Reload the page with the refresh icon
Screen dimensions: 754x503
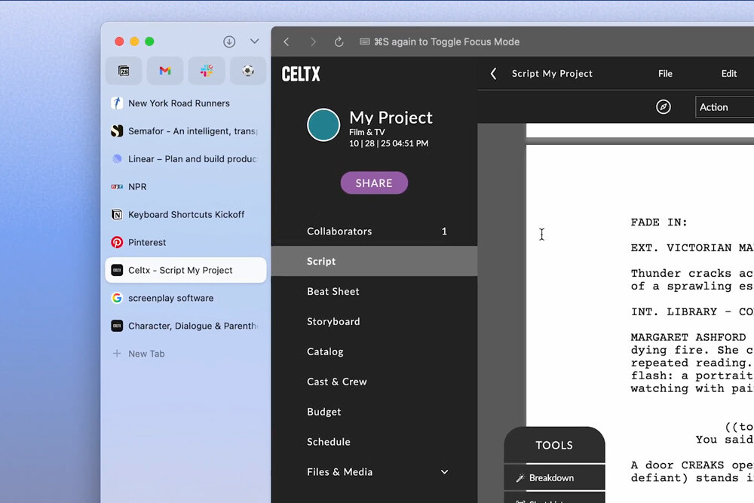(339, 41)
